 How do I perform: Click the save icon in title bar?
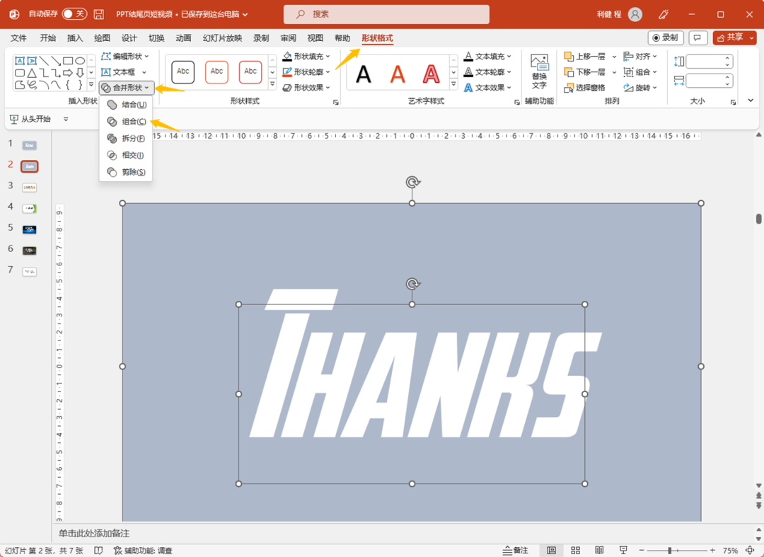click(98, 14)
